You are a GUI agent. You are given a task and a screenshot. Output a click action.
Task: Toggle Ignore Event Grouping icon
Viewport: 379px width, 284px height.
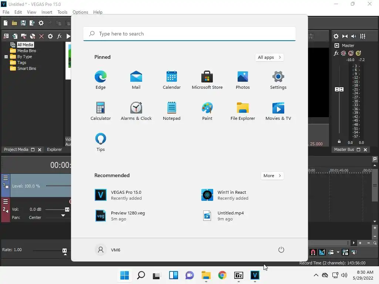pos(354,252)
